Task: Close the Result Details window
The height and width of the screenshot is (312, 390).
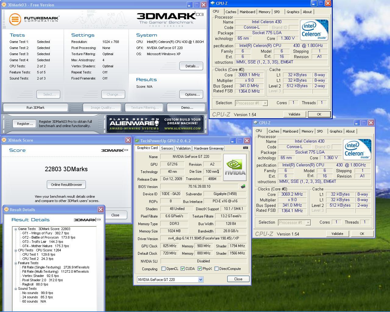Action: (x=101, y=210)
